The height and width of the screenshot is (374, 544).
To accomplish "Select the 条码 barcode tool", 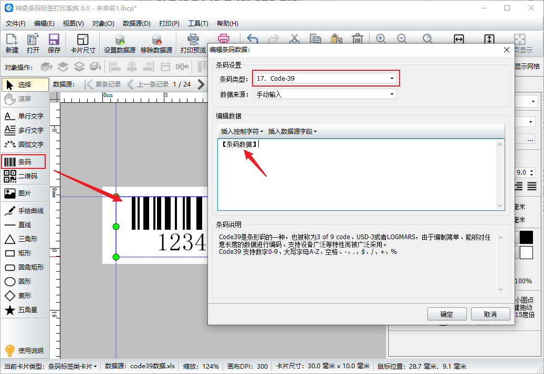I will point(24,162).
